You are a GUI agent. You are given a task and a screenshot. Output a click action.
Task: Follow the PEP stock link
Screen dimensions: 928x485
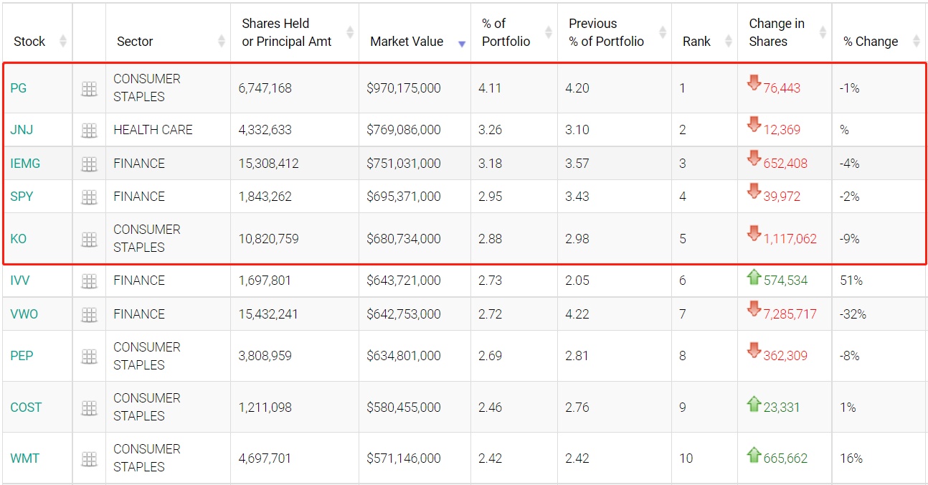coord(22,356)
